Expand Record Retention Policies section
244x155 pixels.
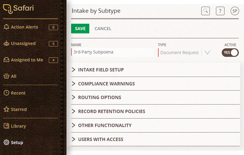pos(155,111)
